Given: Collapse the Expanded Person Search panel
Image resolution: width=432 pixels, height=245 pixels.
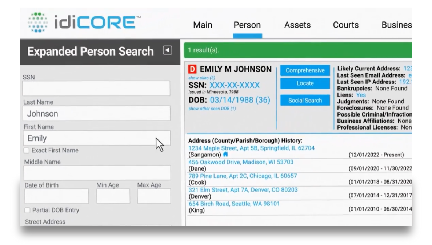Looking at the screenshot, I should tap(167, 50).
